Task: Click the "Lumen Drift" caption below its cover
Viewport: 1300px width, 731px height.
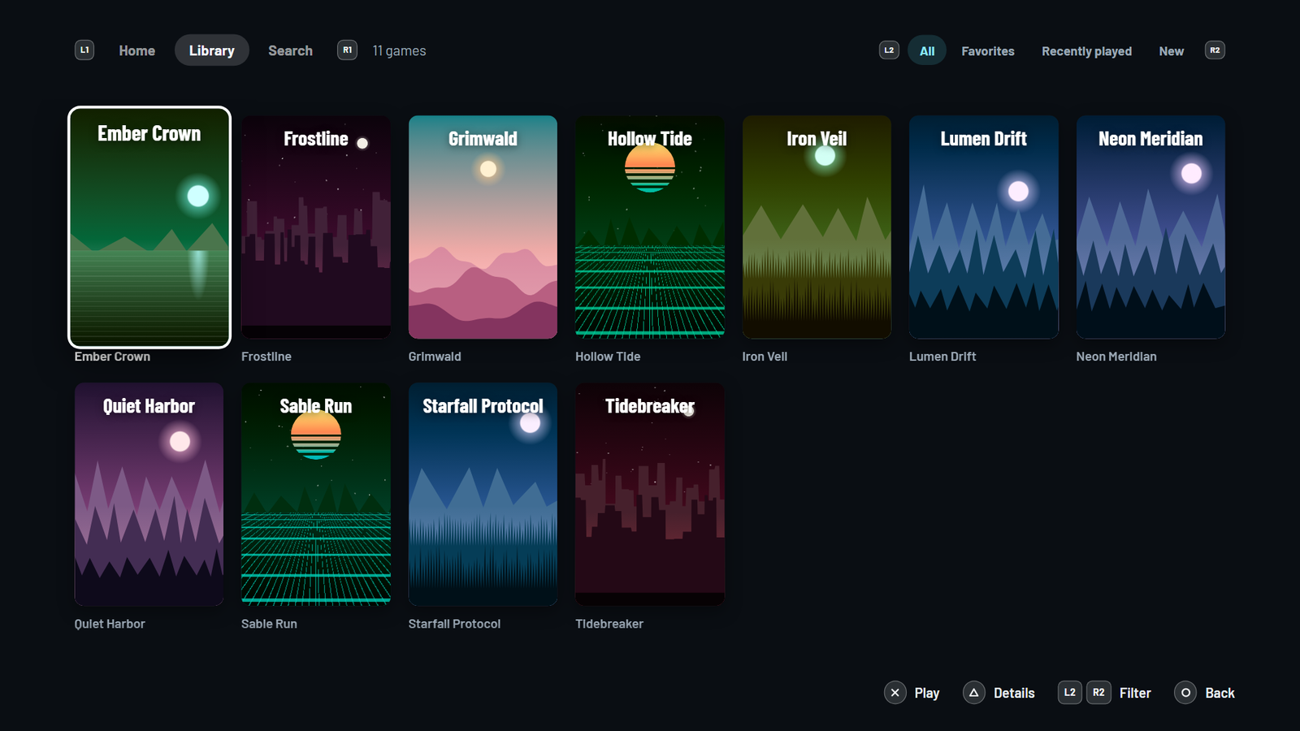Action: pos(942,357)
